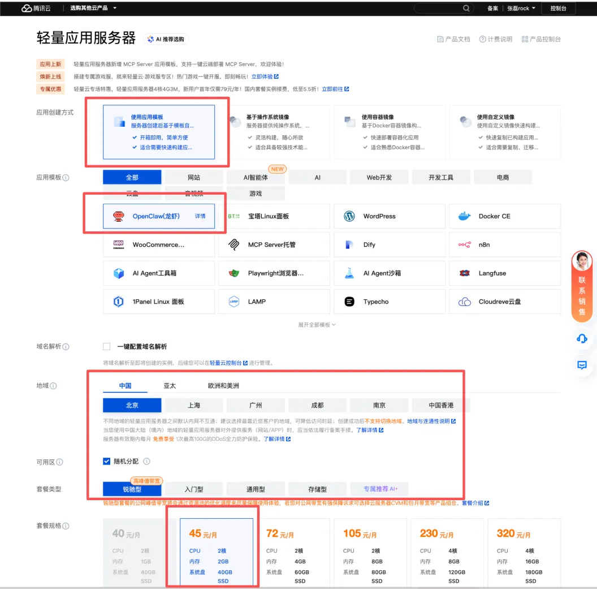Click the Langfuse logo icon
The width and height of the screenshot is (597, 589).
click(x=465, y=273)
